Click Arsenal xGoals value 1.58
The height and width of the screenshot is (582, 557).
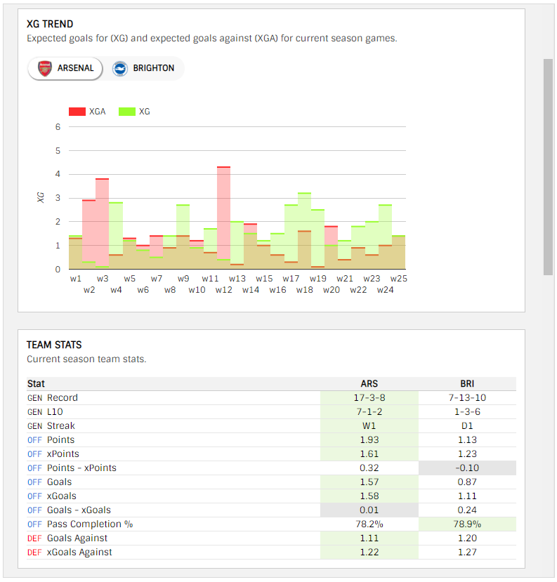coord(369,496)
